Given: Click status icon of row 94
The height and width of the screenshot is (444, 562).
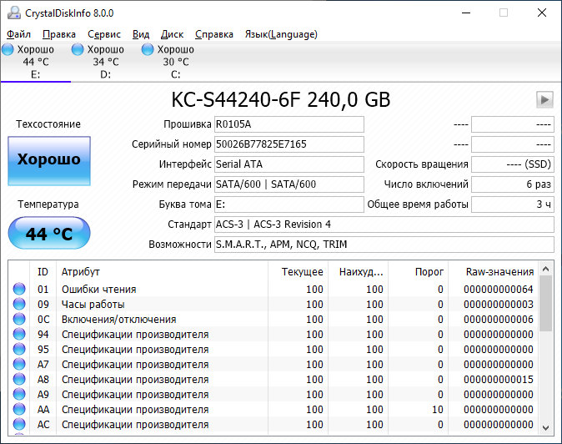Looking at the screenshot, I should [x=19, y=335].
